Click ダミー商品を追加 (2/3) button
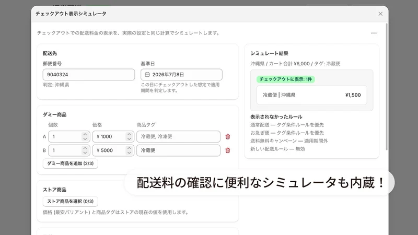This screenshot has height=235, width=418. point(71,163)
